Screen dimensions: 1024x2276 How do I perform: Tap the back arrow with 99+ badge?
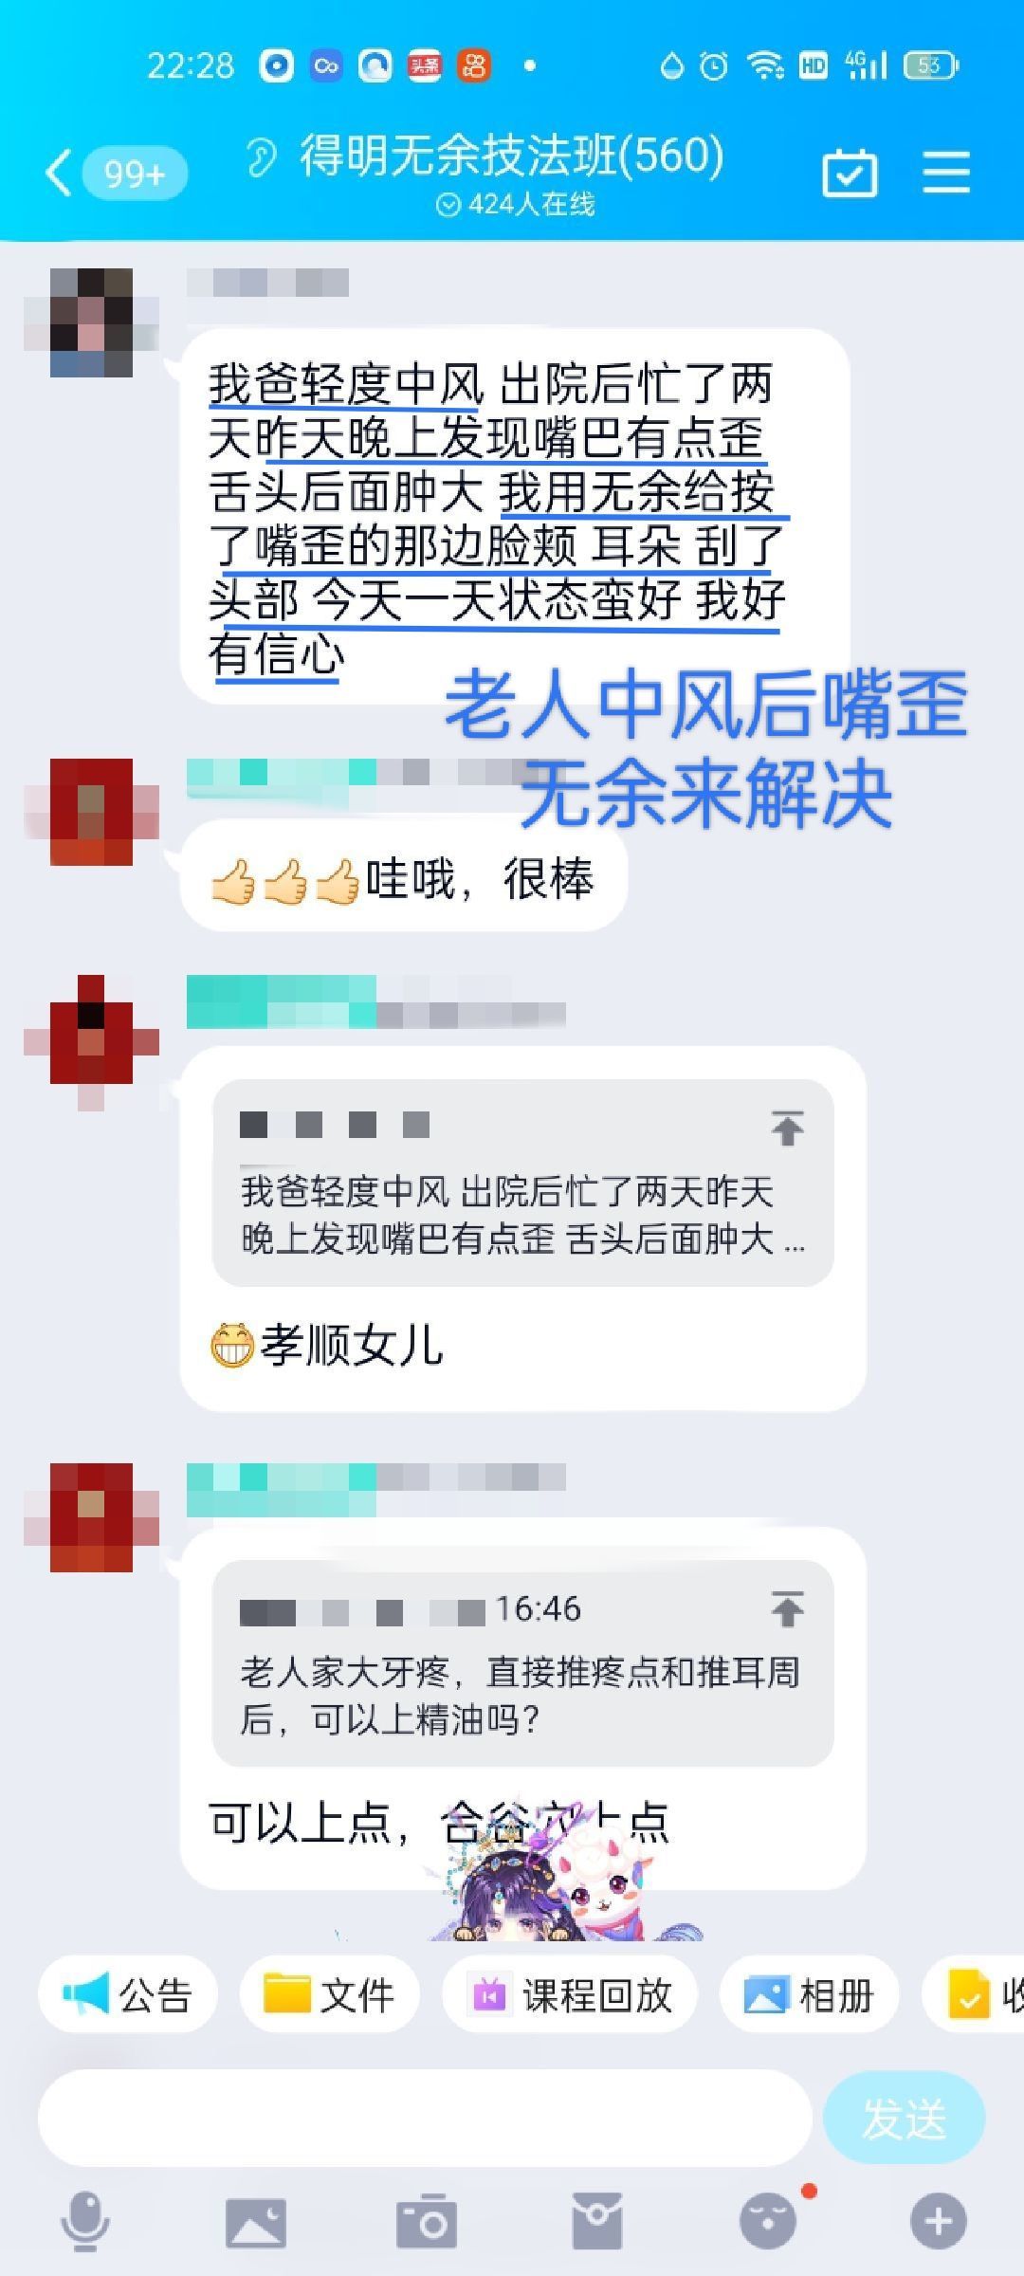pos(116,174)
